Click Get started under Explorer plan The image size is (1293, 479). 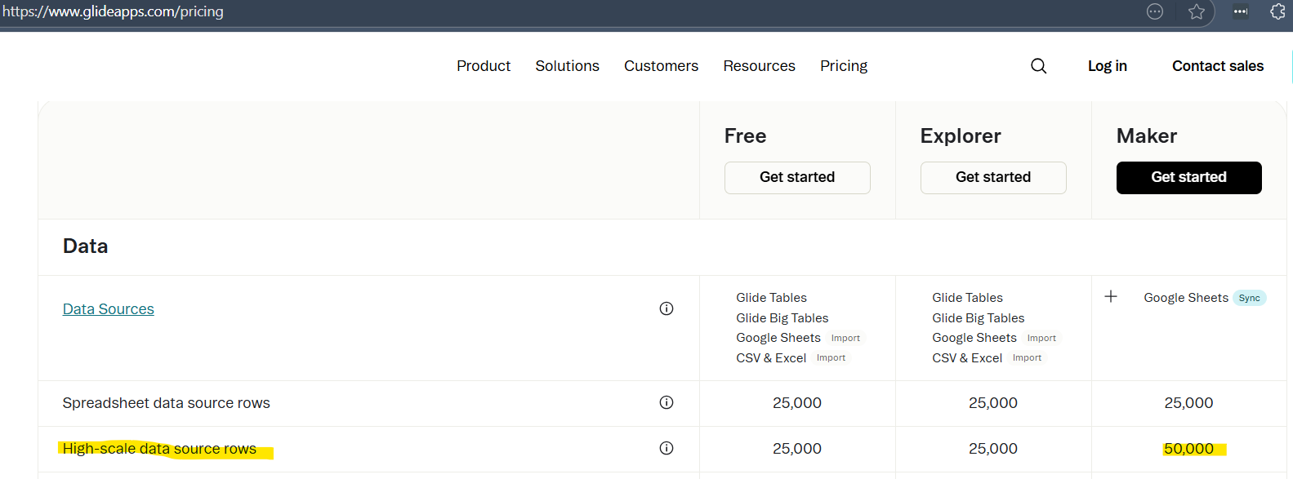tap(993, 178)
